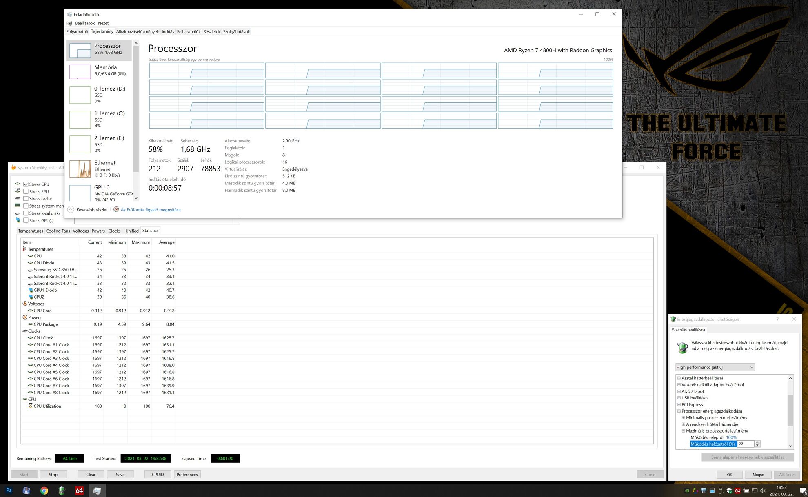Click safely remove hardware USB tray icon
This screenshot has width=808, height=497.
721,490
